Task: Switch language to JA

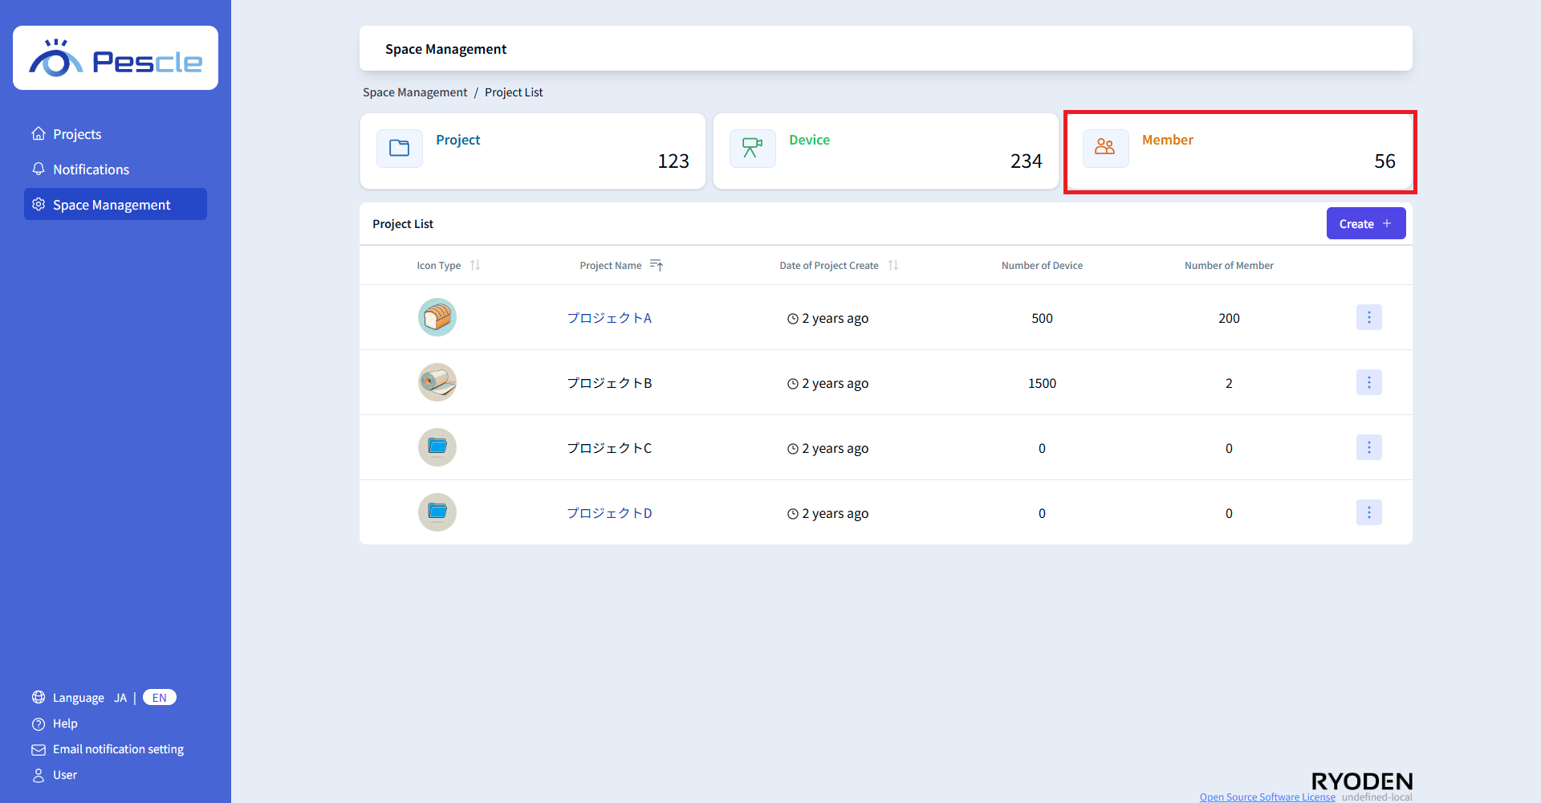Action: click(120, 698)
